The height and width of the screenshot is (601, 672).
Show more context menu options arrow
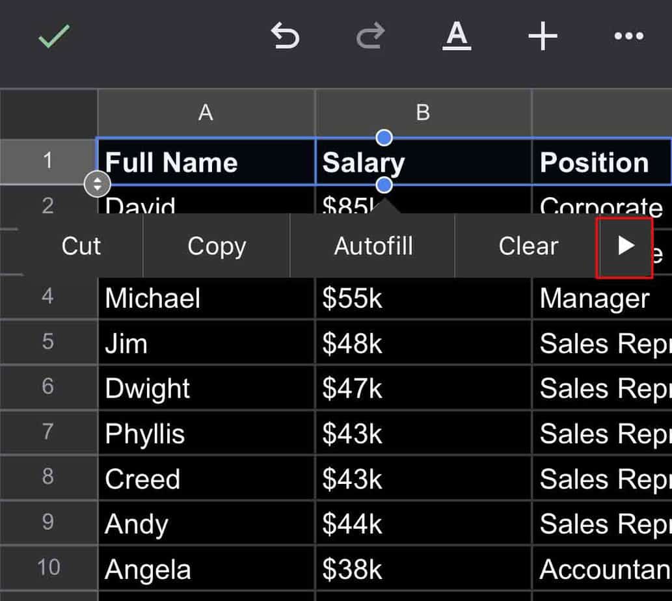coord(625,246)
